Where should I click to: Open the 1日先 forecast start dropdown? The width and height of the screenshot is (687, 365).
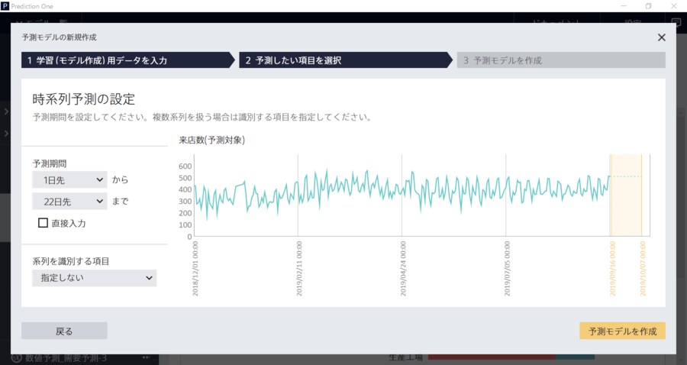coord(69,179)
